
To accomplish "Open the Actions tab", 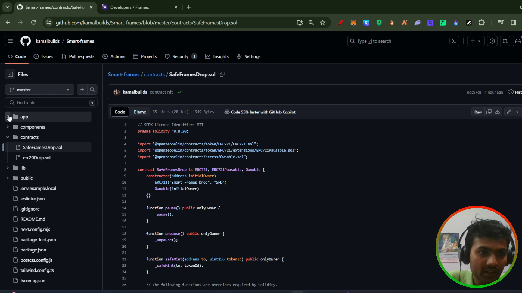I will tap(114, 56).
